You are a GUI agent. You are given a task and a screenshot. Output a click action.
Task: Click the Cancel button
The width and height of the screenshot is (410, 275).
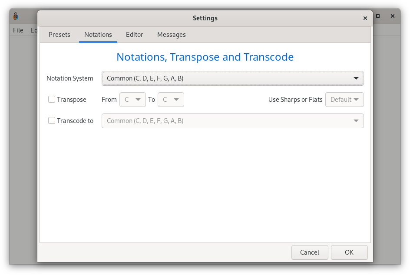pyautogui.click(x=310, y=252)
